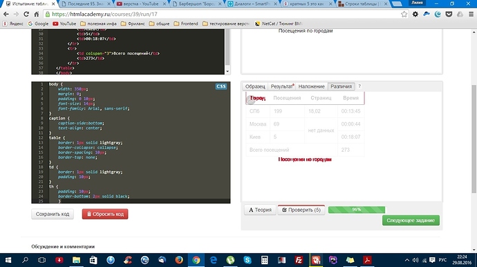The height and width of the screenshot is (267, 477).
Task: Close the Последние 55 browser tab
Action: tap(109, 4)
